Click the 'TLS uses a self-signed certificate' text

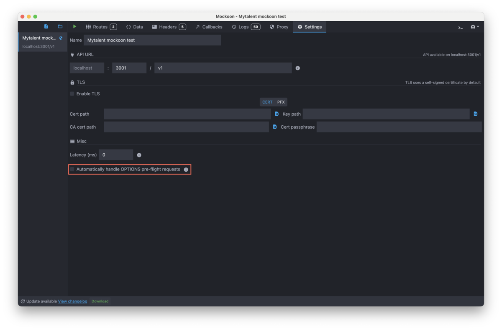pyautogui.click(x=443, y=83)
